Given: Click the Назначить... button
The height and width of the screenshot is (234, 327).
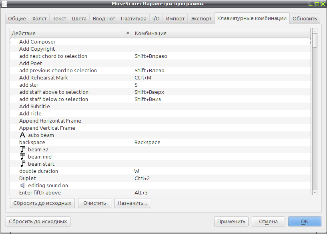Looking at the screenshot, I should [132, 203].
